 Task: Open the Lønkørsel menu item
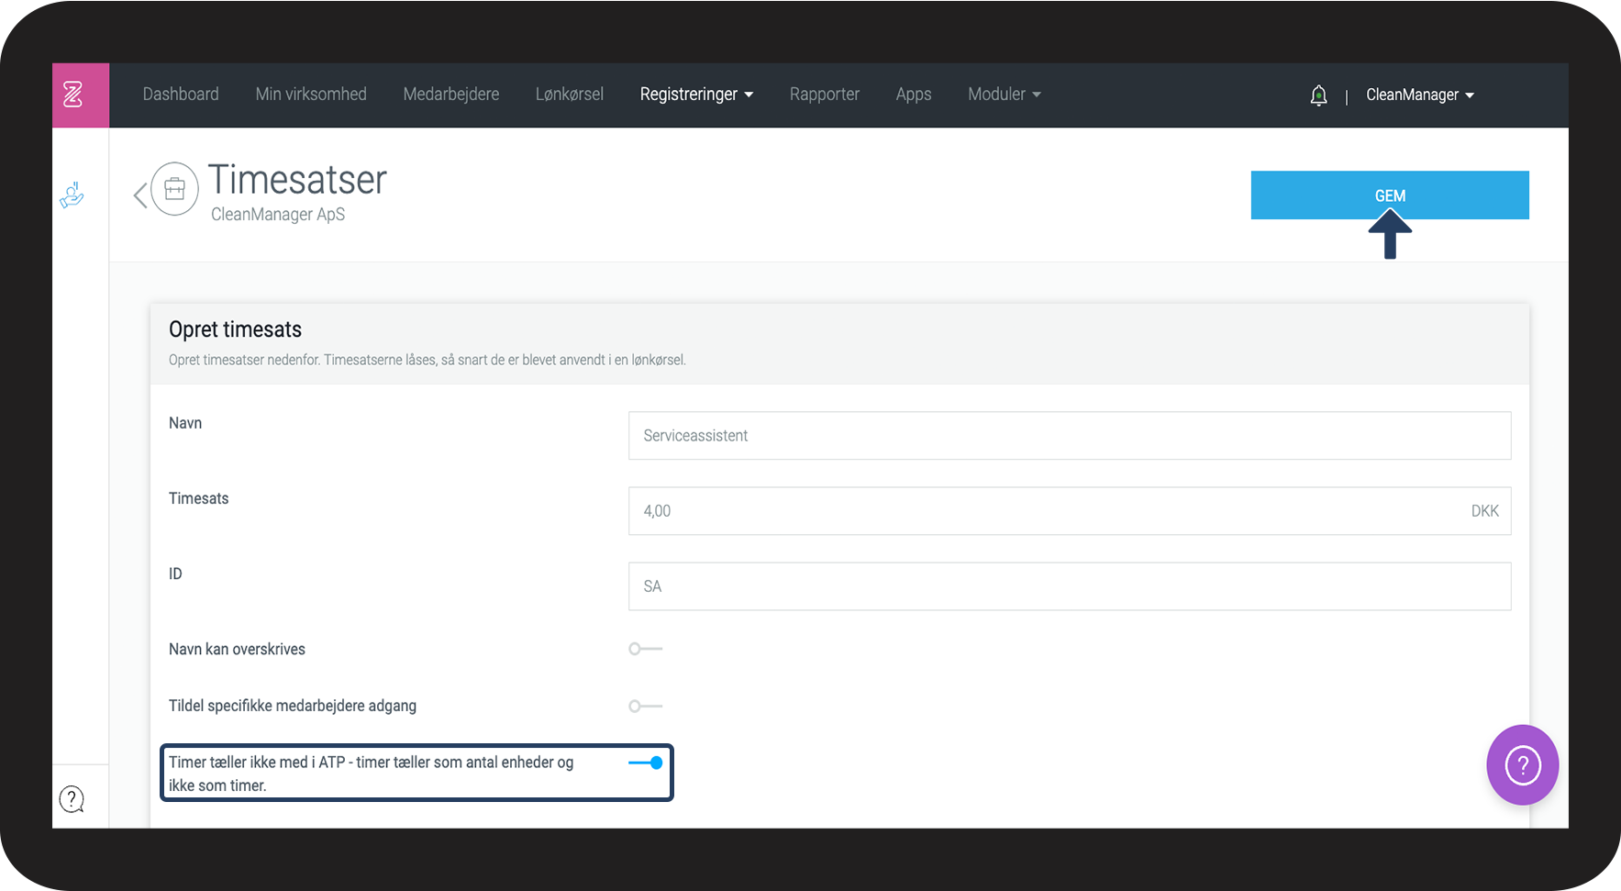point(570,95)
